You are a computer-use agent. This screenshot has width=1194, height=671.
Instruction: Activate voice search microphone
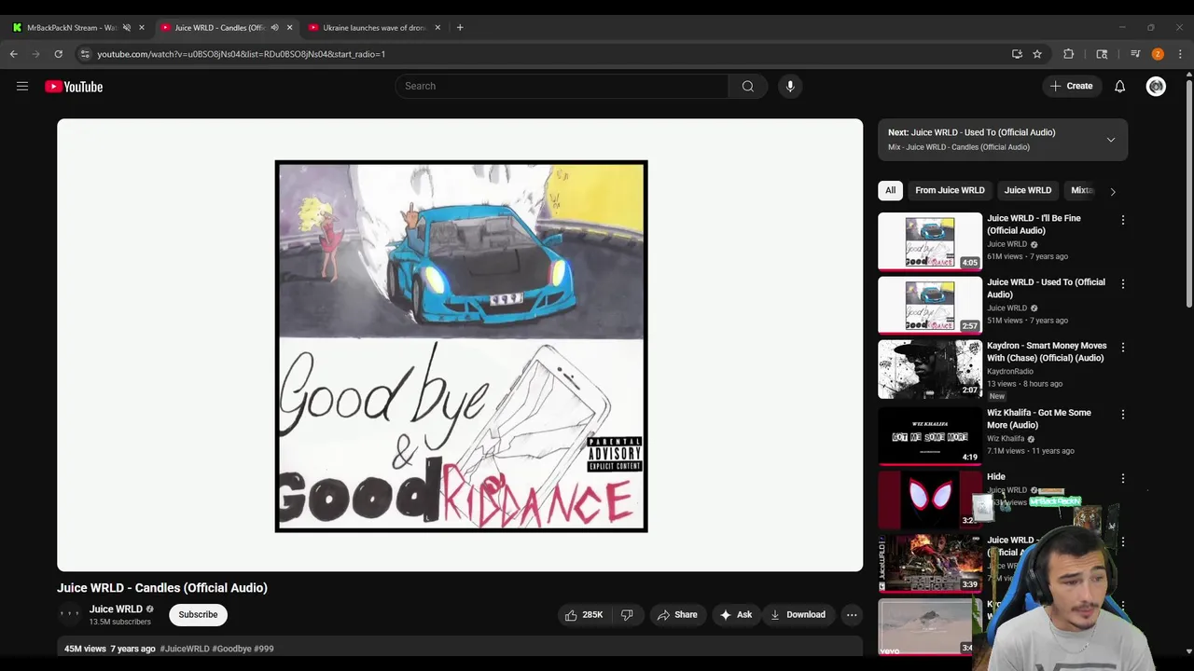[790, 87]
